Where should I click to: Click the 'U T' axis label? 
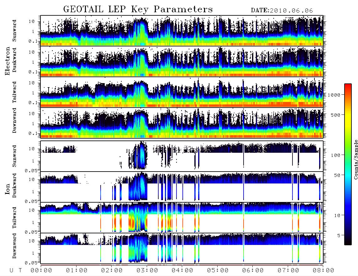click(16, 271)
